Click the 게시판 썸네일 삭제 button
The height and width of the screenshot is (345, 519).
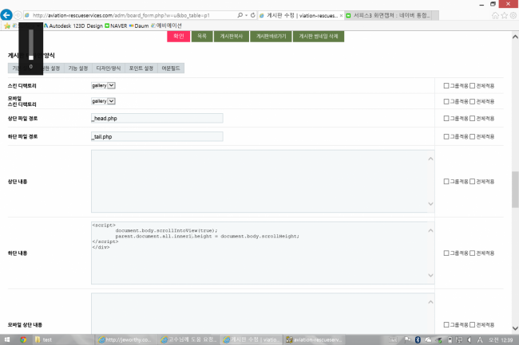[319, 37]
